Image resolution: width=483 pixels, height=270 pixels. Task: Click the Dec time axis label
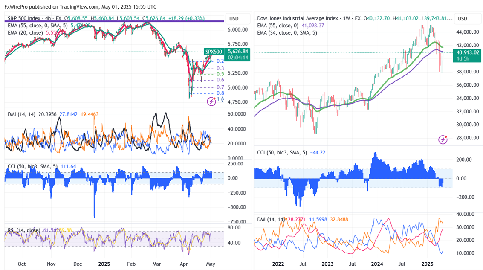tap(78, 264)
